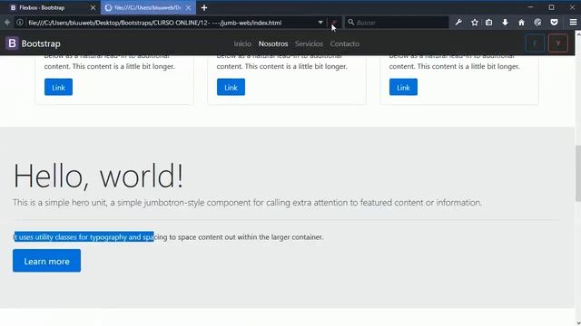The image size is (581, 326).
Task: Close the Flexbox · Bootstrap tab
Action: [x=93, y=8]
